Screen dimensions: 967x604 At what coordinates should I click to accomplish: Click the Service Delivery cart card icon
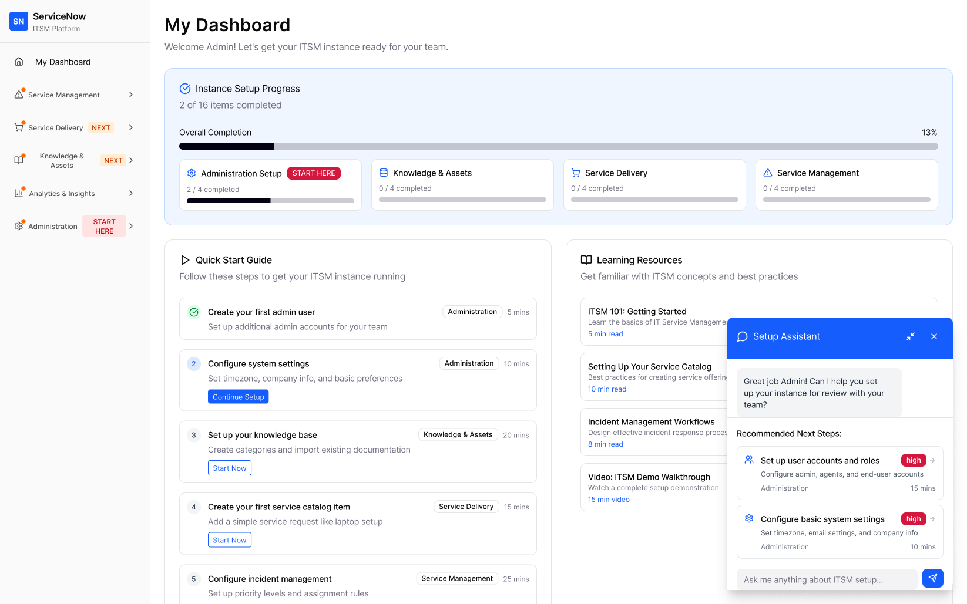576,173
